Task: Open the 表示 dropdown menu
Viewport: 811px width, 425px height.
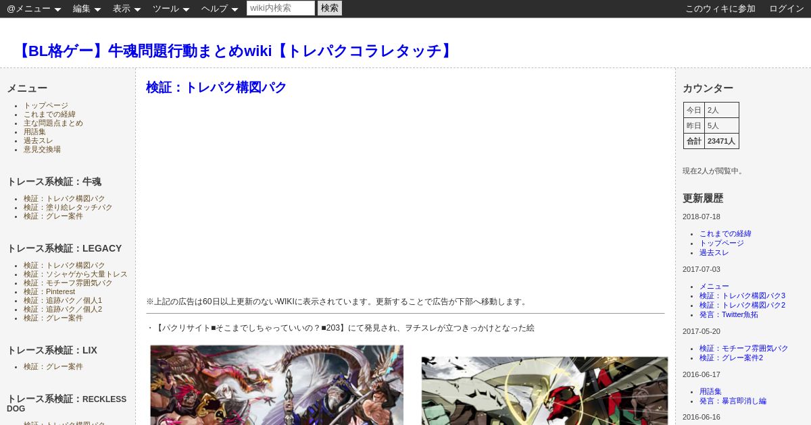Action: (126, 9)
